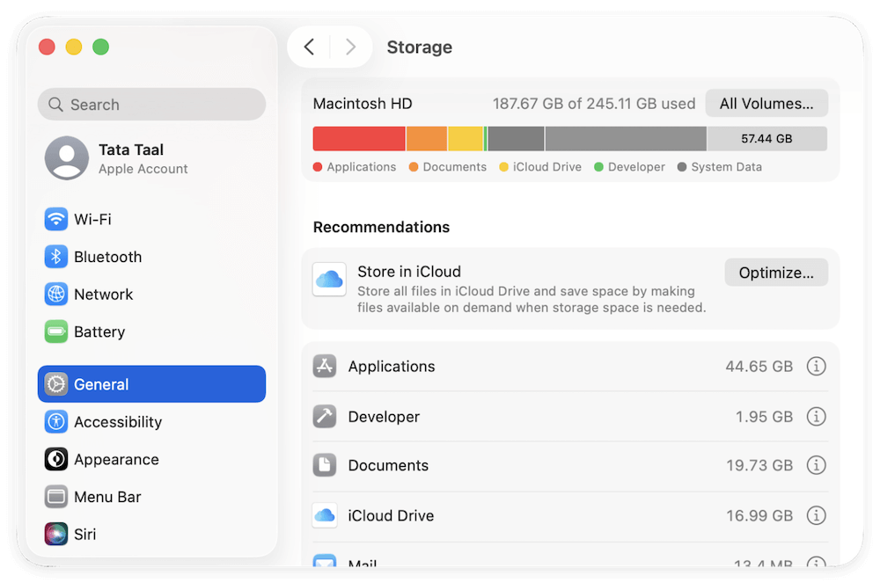Select Network in the sidebar

pyautogui.click(x=103, y=295)
